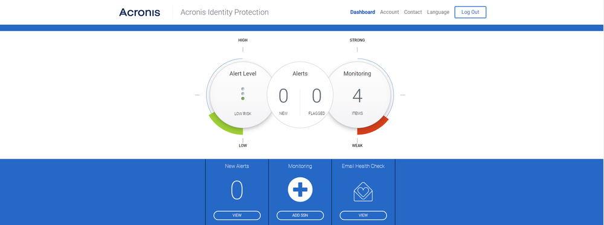
Task: Click the Monitoring card title in blue panel
Action: pos(300,166)
